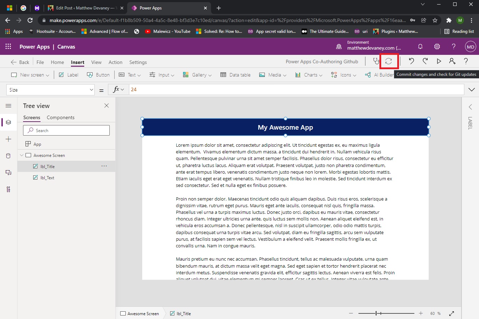Select the Preview app play icon

(x=438, y=61)
